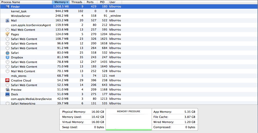
Task: Select the com.apple.MediaLibraryService row
Action: coord(129,99)
